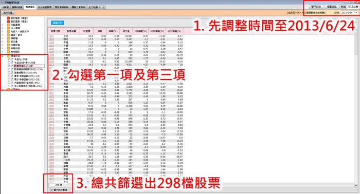Click the folder icon of 內部人、持股大戶

point(9,32)
